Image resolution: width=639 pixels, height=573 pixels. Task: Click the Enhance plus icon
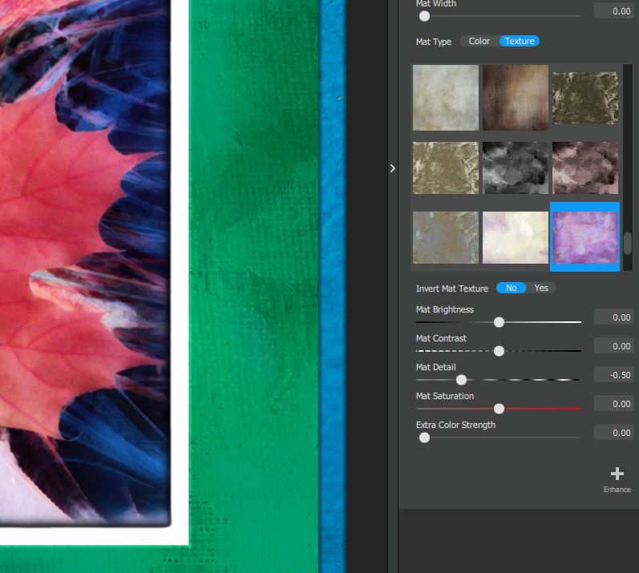(617, 474)
